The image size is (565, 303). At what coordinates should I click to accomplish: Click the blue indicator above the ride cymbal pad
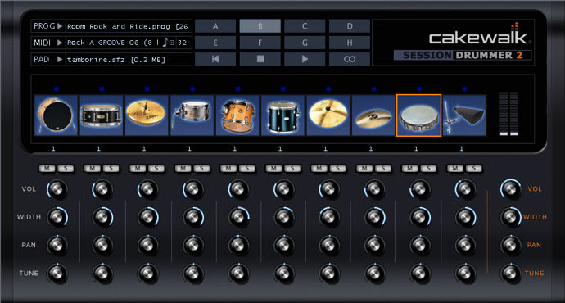(x=328, y=88)
